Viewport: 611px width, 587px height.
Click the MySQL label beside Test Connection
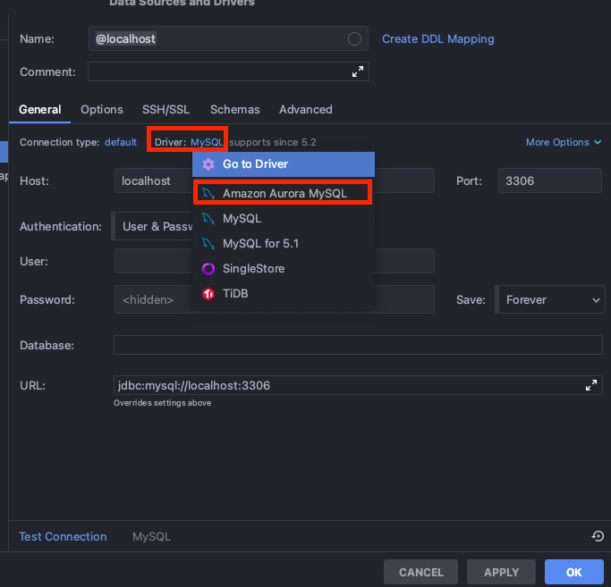[x=151, y=537]
